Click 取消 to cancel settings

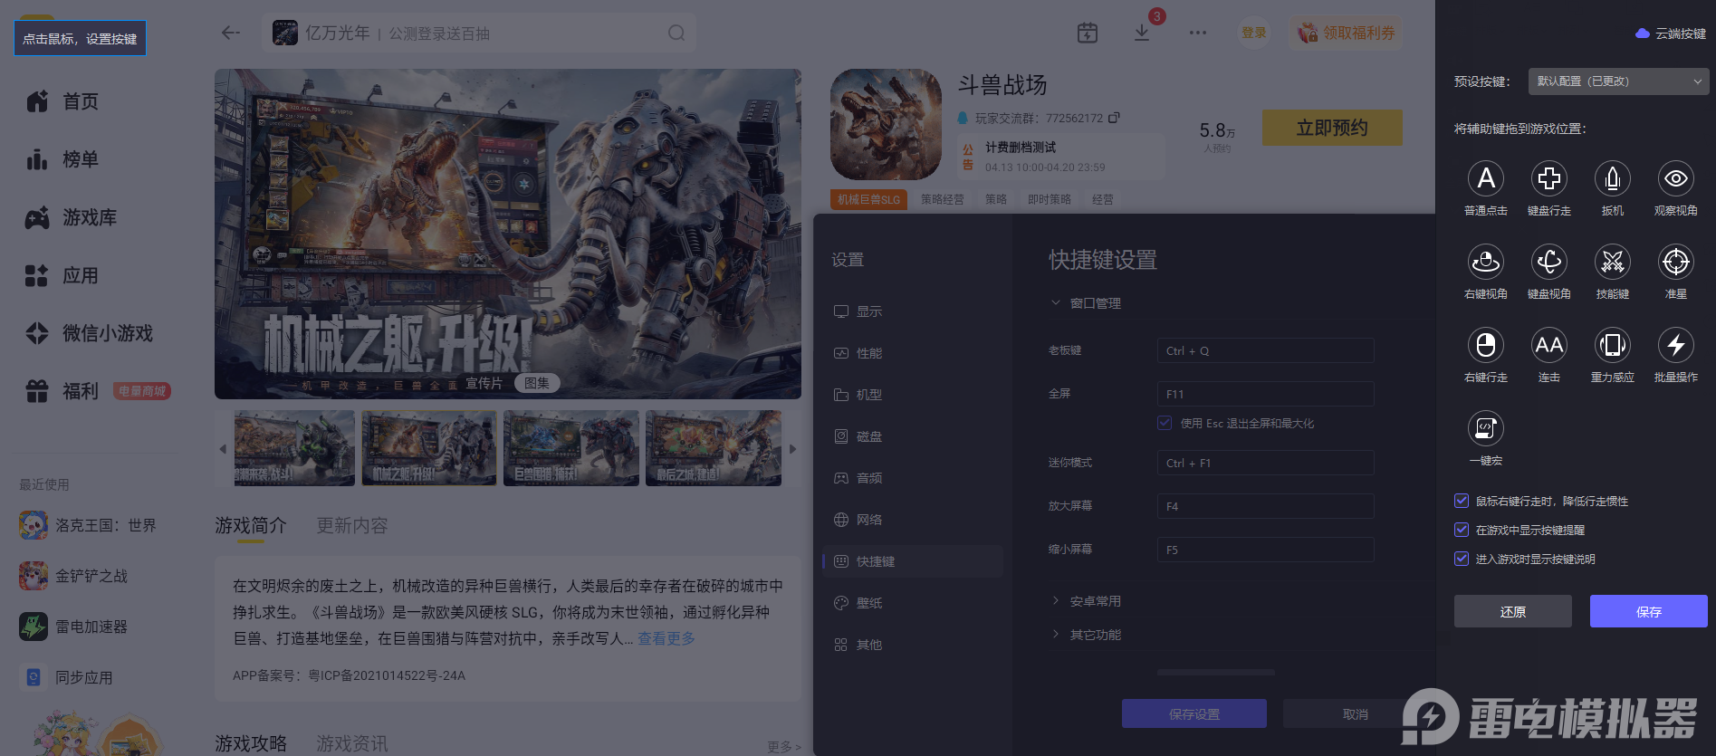coord(1356,713)
